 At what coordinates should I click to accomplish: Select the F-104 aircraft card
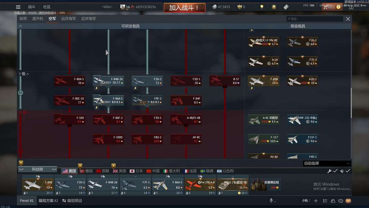(x=69, y=120)
